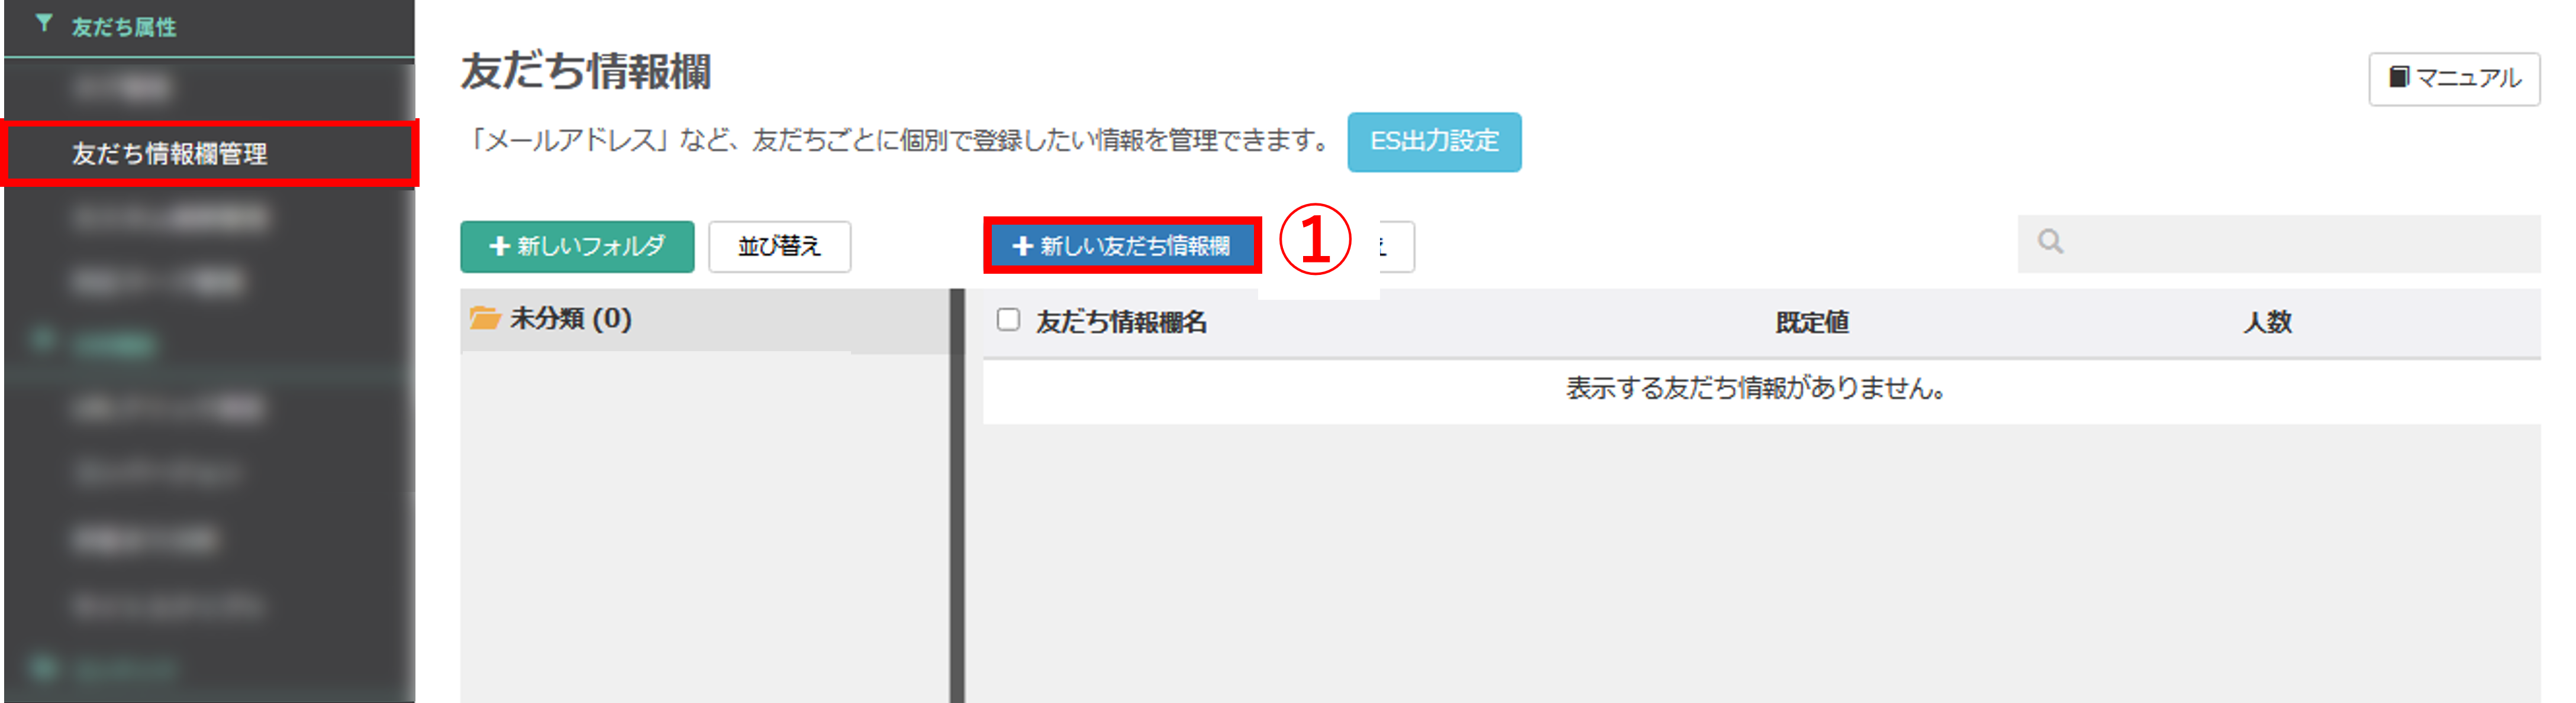This screenshot has height=703, width=2576.
Task: Click the plus icon on 新しい友だち情報欄
Action: [x=1022, y=245]
